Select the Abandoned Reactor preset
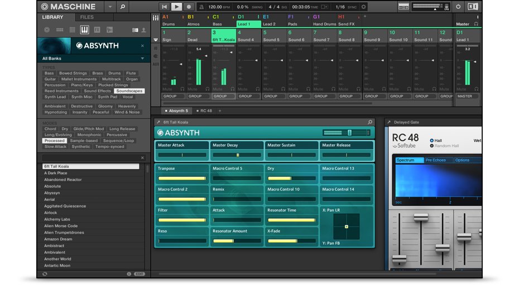The height and width of the screenshot is (295, 519). click(x=63, y=180)
